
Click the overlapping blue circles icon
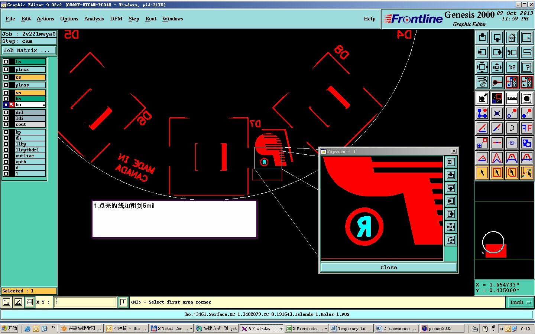(527, 143)
